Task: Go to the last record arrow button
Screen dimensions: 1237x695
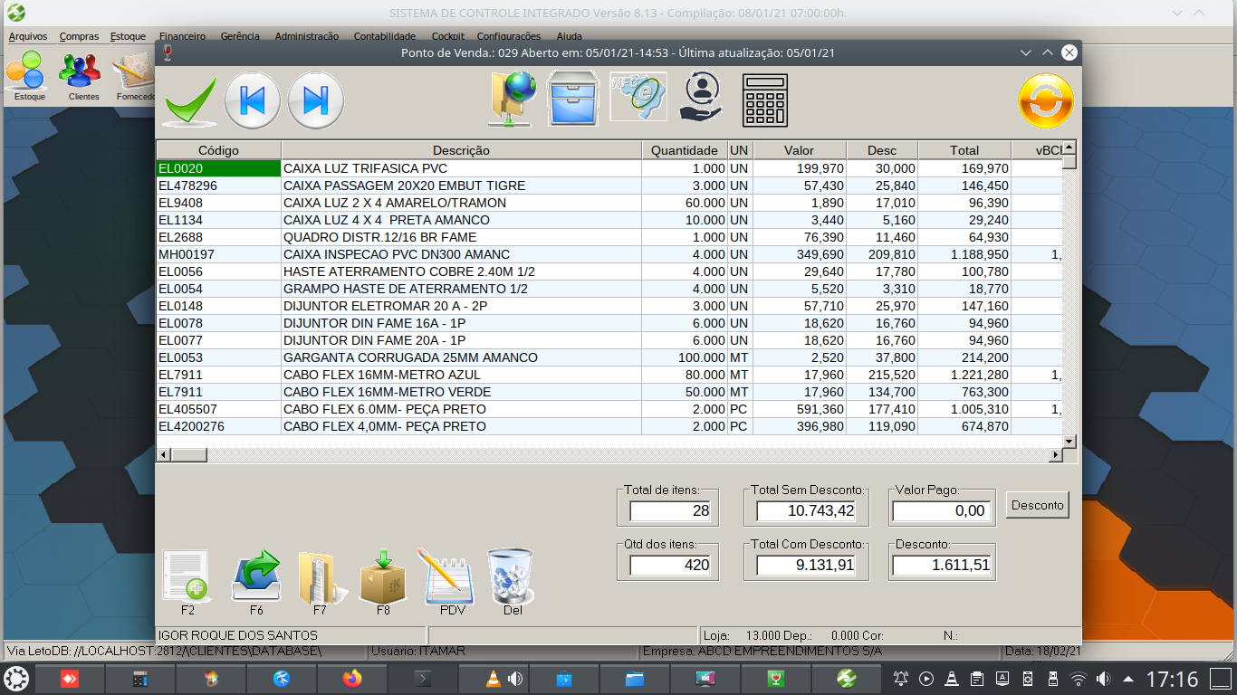Action: point(315,100)
